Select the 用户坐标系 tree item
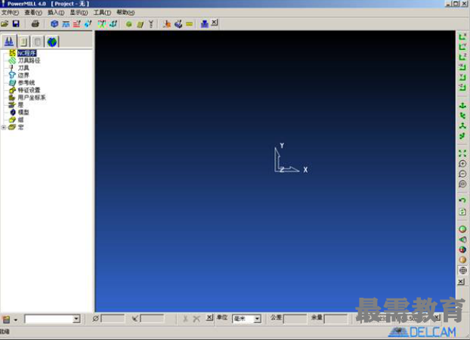The image size is (470, 340). pyautogui.click(x=32, y=97)
